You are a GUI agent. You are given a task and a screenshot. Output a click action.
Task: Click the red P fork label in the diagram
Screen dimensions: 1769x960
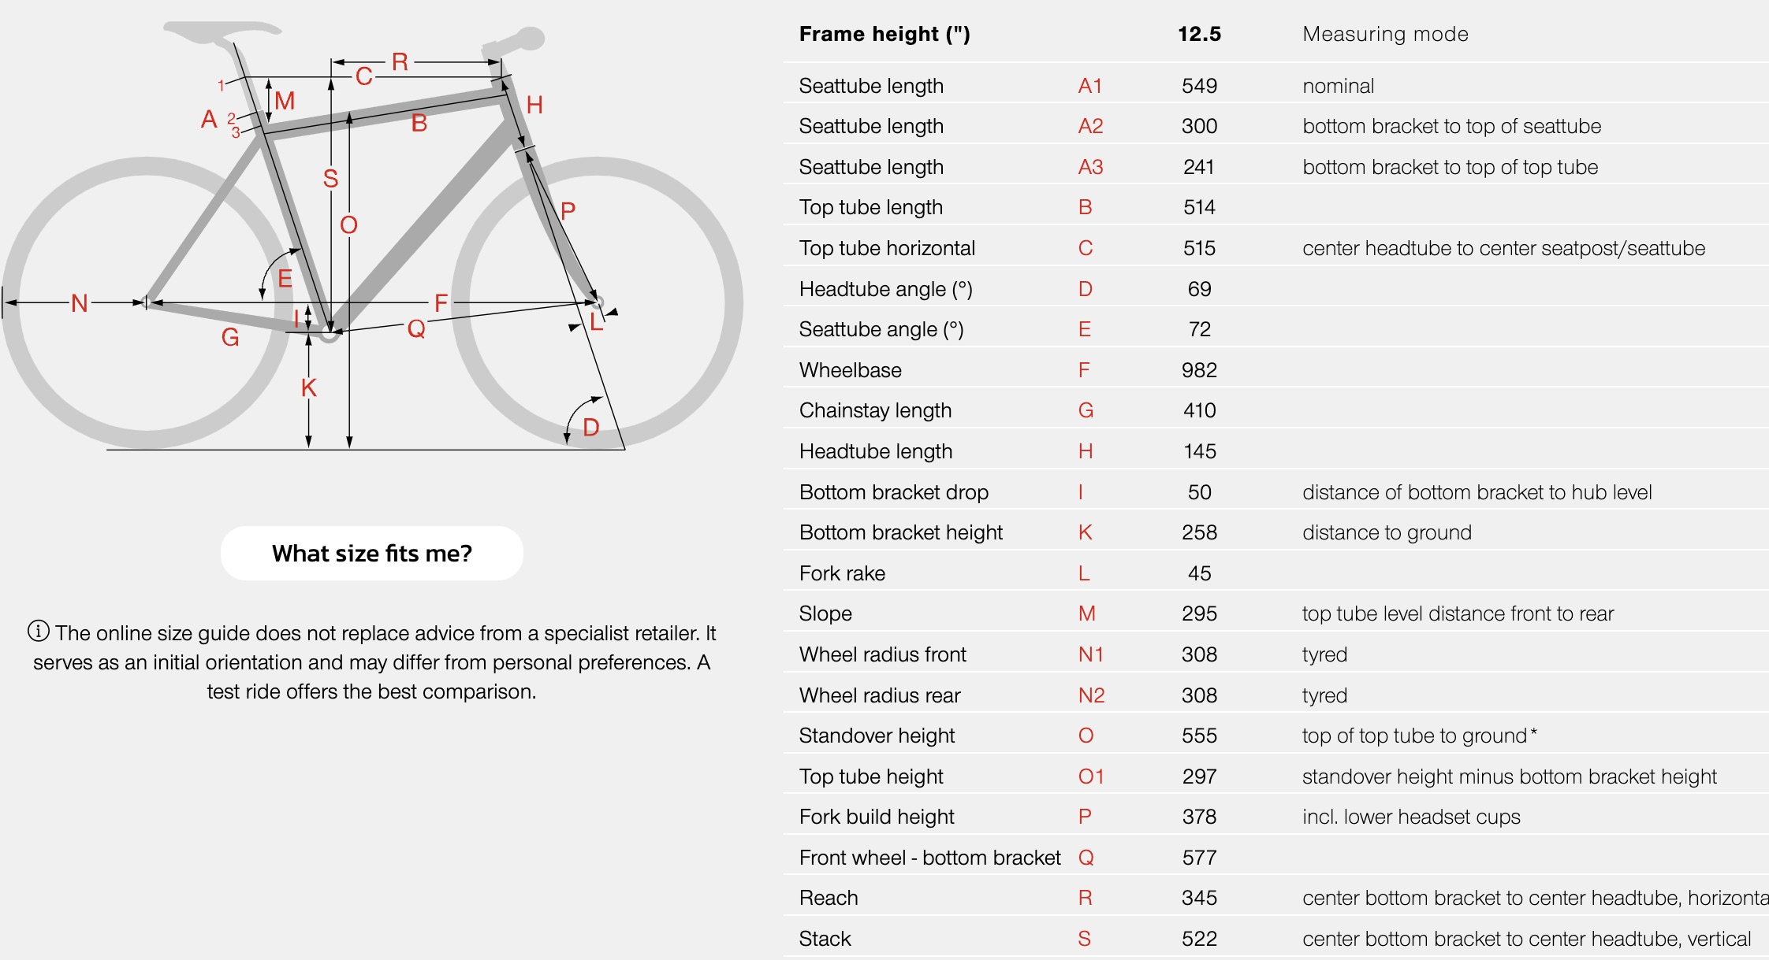tap(568, 211)
